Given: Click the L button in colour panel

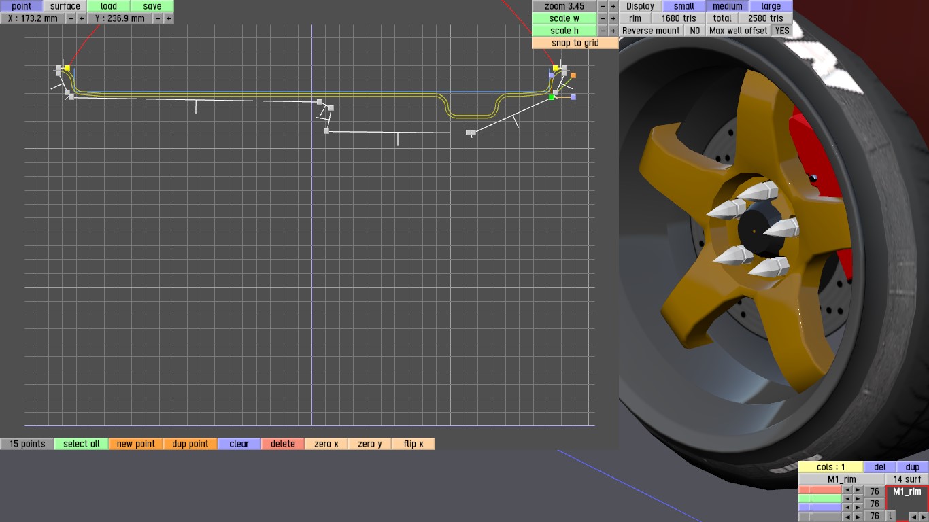Looking at the screenshot, I should 890,517.
